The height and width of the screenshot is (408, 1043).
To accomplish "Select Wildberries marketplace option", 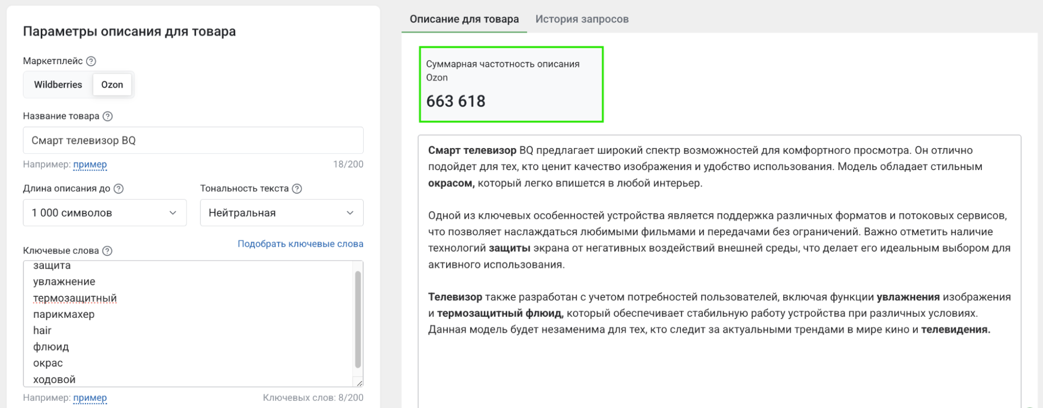I will 58,85.
